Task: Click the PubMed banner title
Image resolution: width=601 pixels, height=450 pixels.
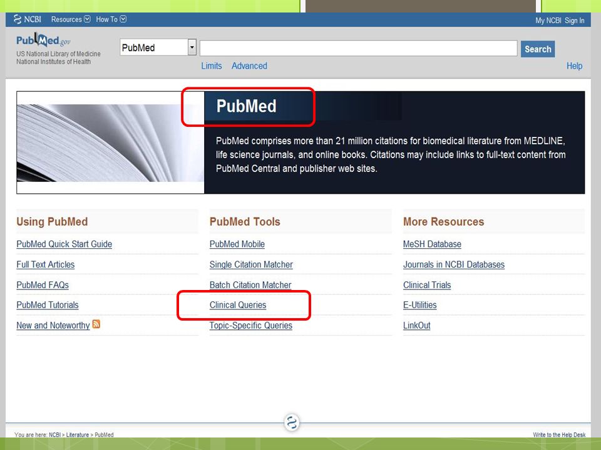Action: pos(246,106)
